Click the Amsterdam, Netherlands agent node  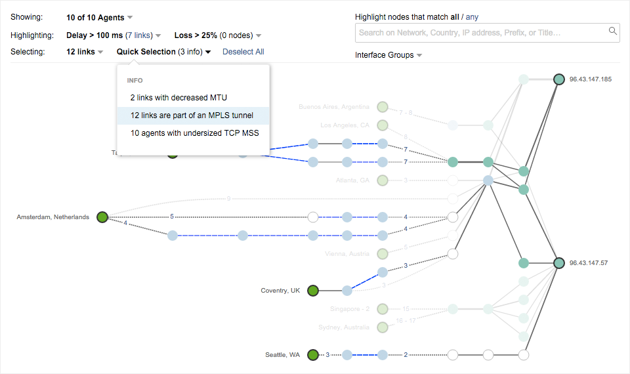pos(102,217)
